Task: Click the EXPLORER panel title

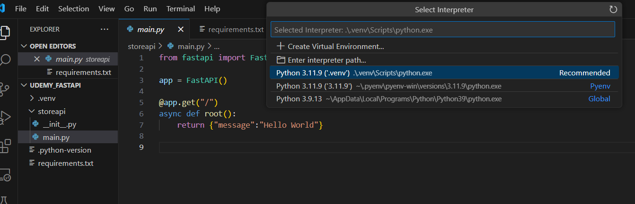Action: coord(44,29)
